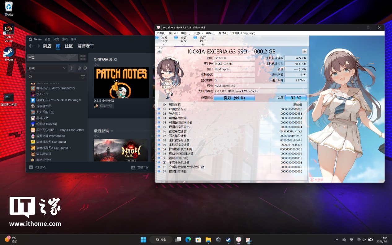Open the Steam icon in the taskbar
The image size is (392, 245).
click(x=228, y=240)
